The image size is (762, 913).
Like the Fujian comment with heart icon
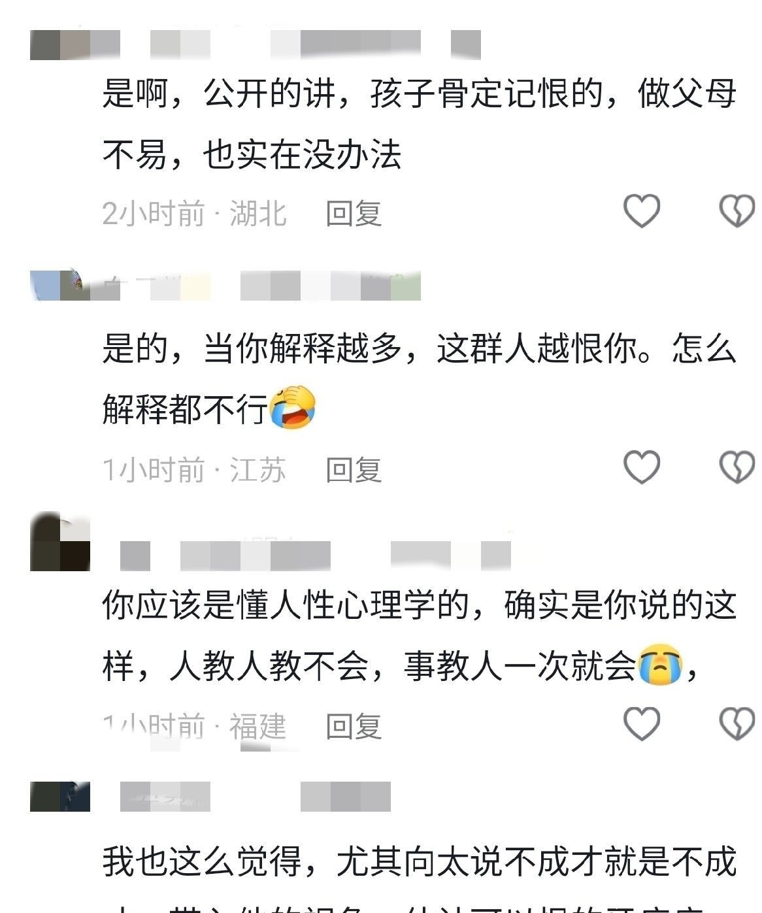642,723
